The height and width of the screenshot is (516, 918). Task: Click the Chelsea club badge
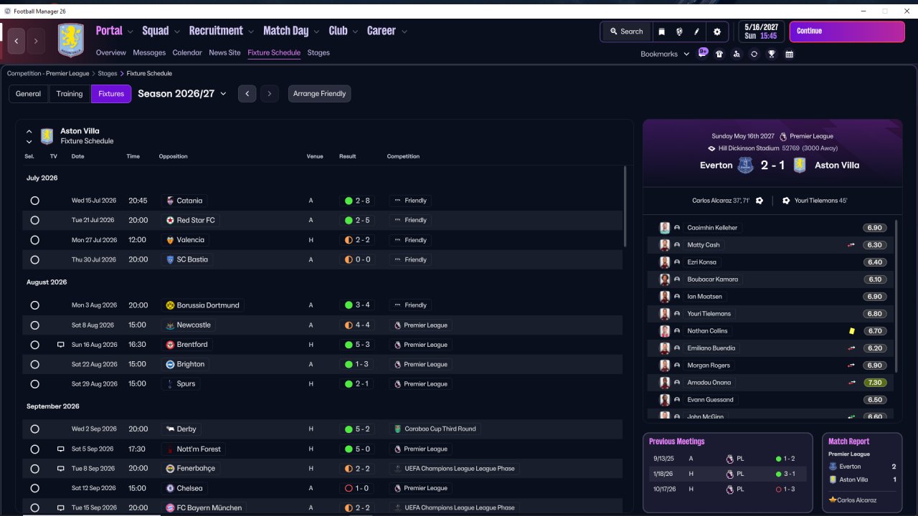[x=170, y=488]
